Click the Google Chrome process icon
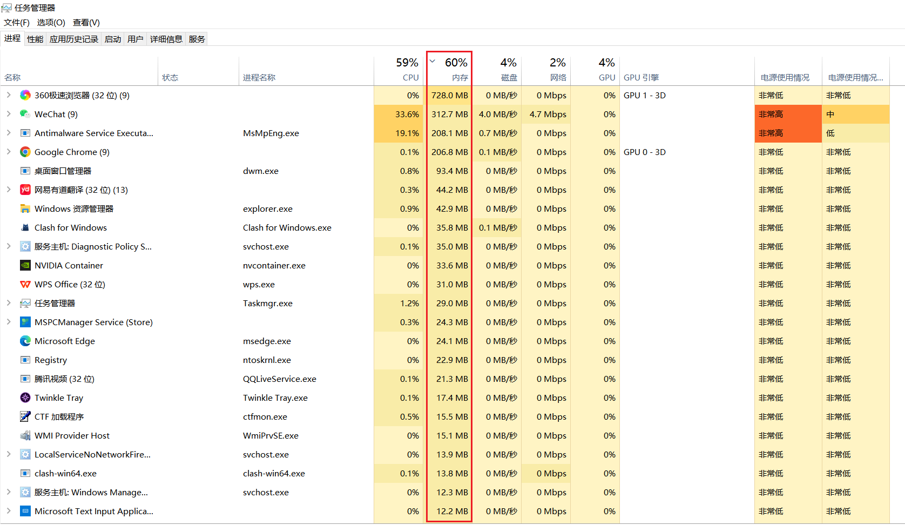Screen dimensions: 905x525 [25, 152]
